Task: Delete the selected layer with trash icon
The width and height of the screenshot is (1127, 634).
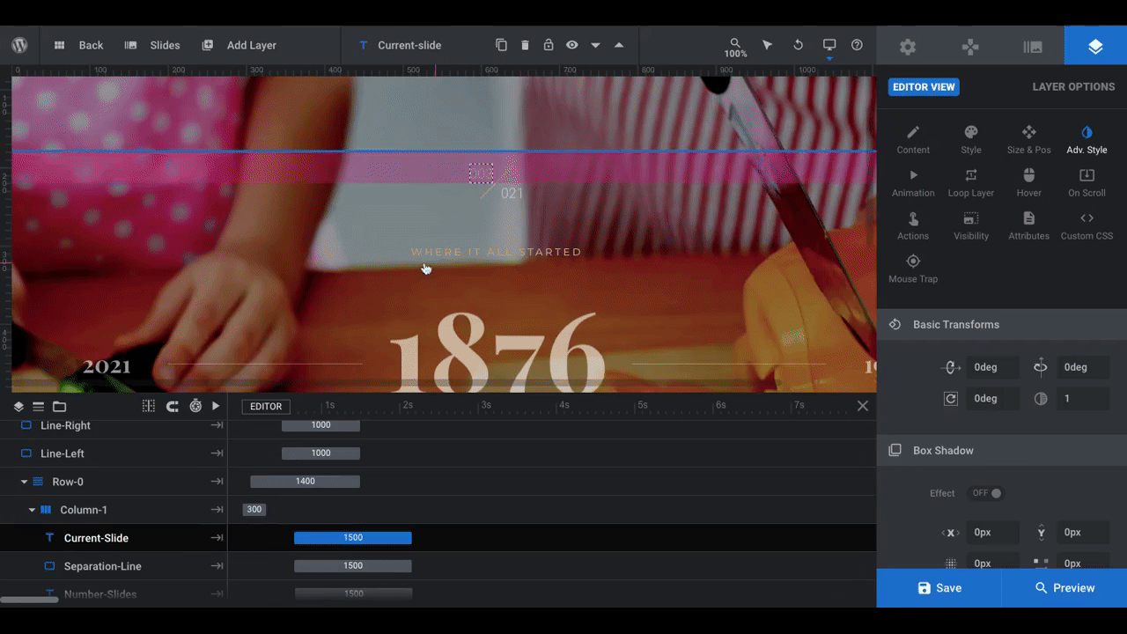Action: pyautogui.click(x=525, y=45)
